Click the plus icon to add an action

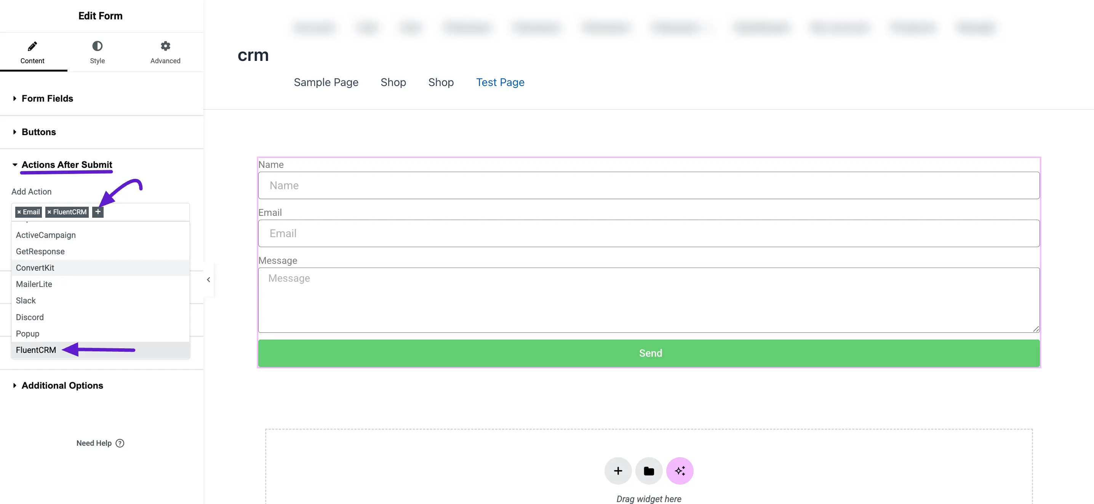[98, 211]
